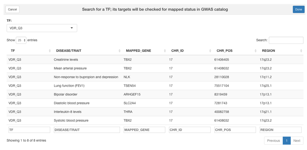
Task: Focus the Search input box
Action: point(286,40)
